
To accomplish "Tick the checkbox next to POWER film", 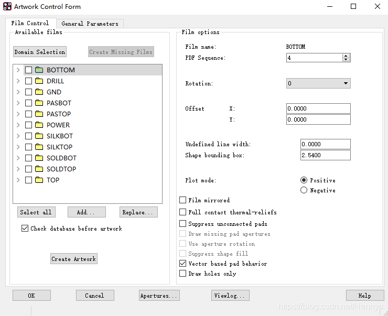I will [29, 125].
